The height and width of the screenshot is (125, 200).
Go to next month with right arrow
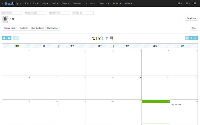9,38
